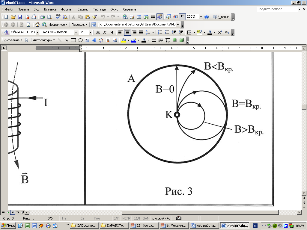The width and height of the screenshot is (307, 230).
Task: Open the Автофигуры dropdown menu
Action: [44, 40]
